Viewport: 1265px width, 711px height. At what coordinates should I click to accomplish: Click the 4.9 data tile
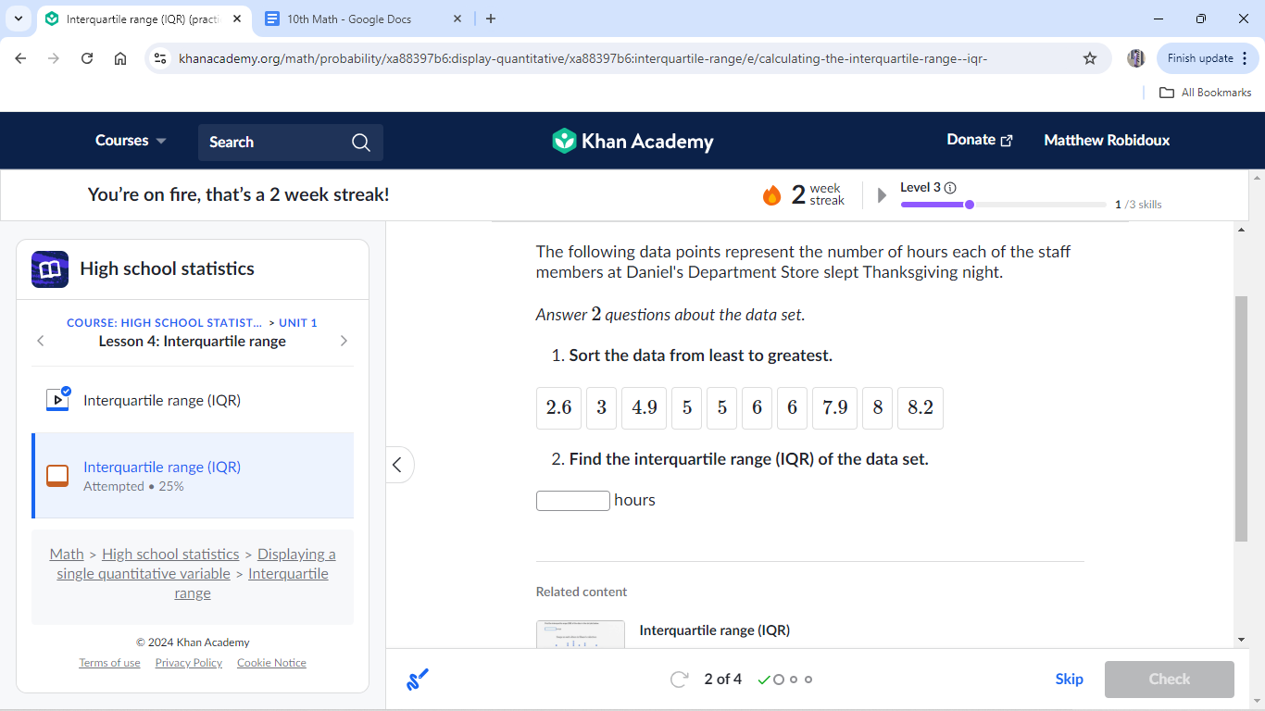pyautogui.click(x=645, y=408)
